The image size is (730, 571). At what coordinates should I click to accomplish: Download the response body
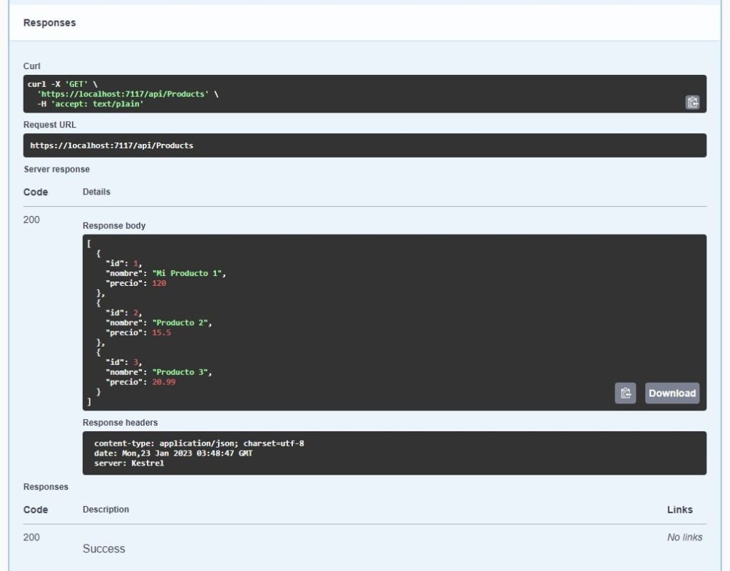coord(672,393)
